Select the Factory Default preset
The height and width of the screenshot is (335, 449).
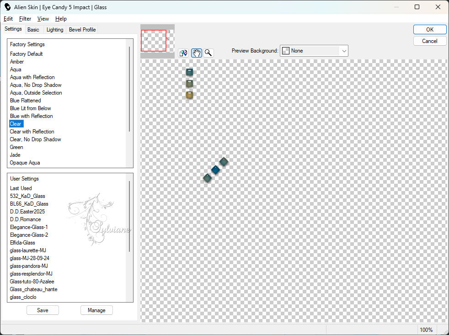click(x=26, y=54)
